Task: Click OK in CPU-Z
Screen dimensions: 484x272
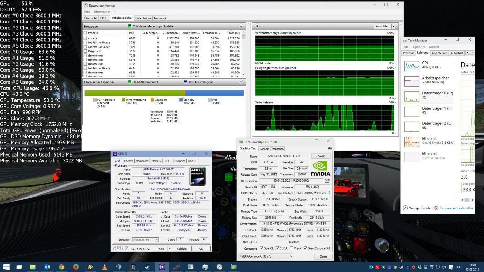Action: (201, 249)
